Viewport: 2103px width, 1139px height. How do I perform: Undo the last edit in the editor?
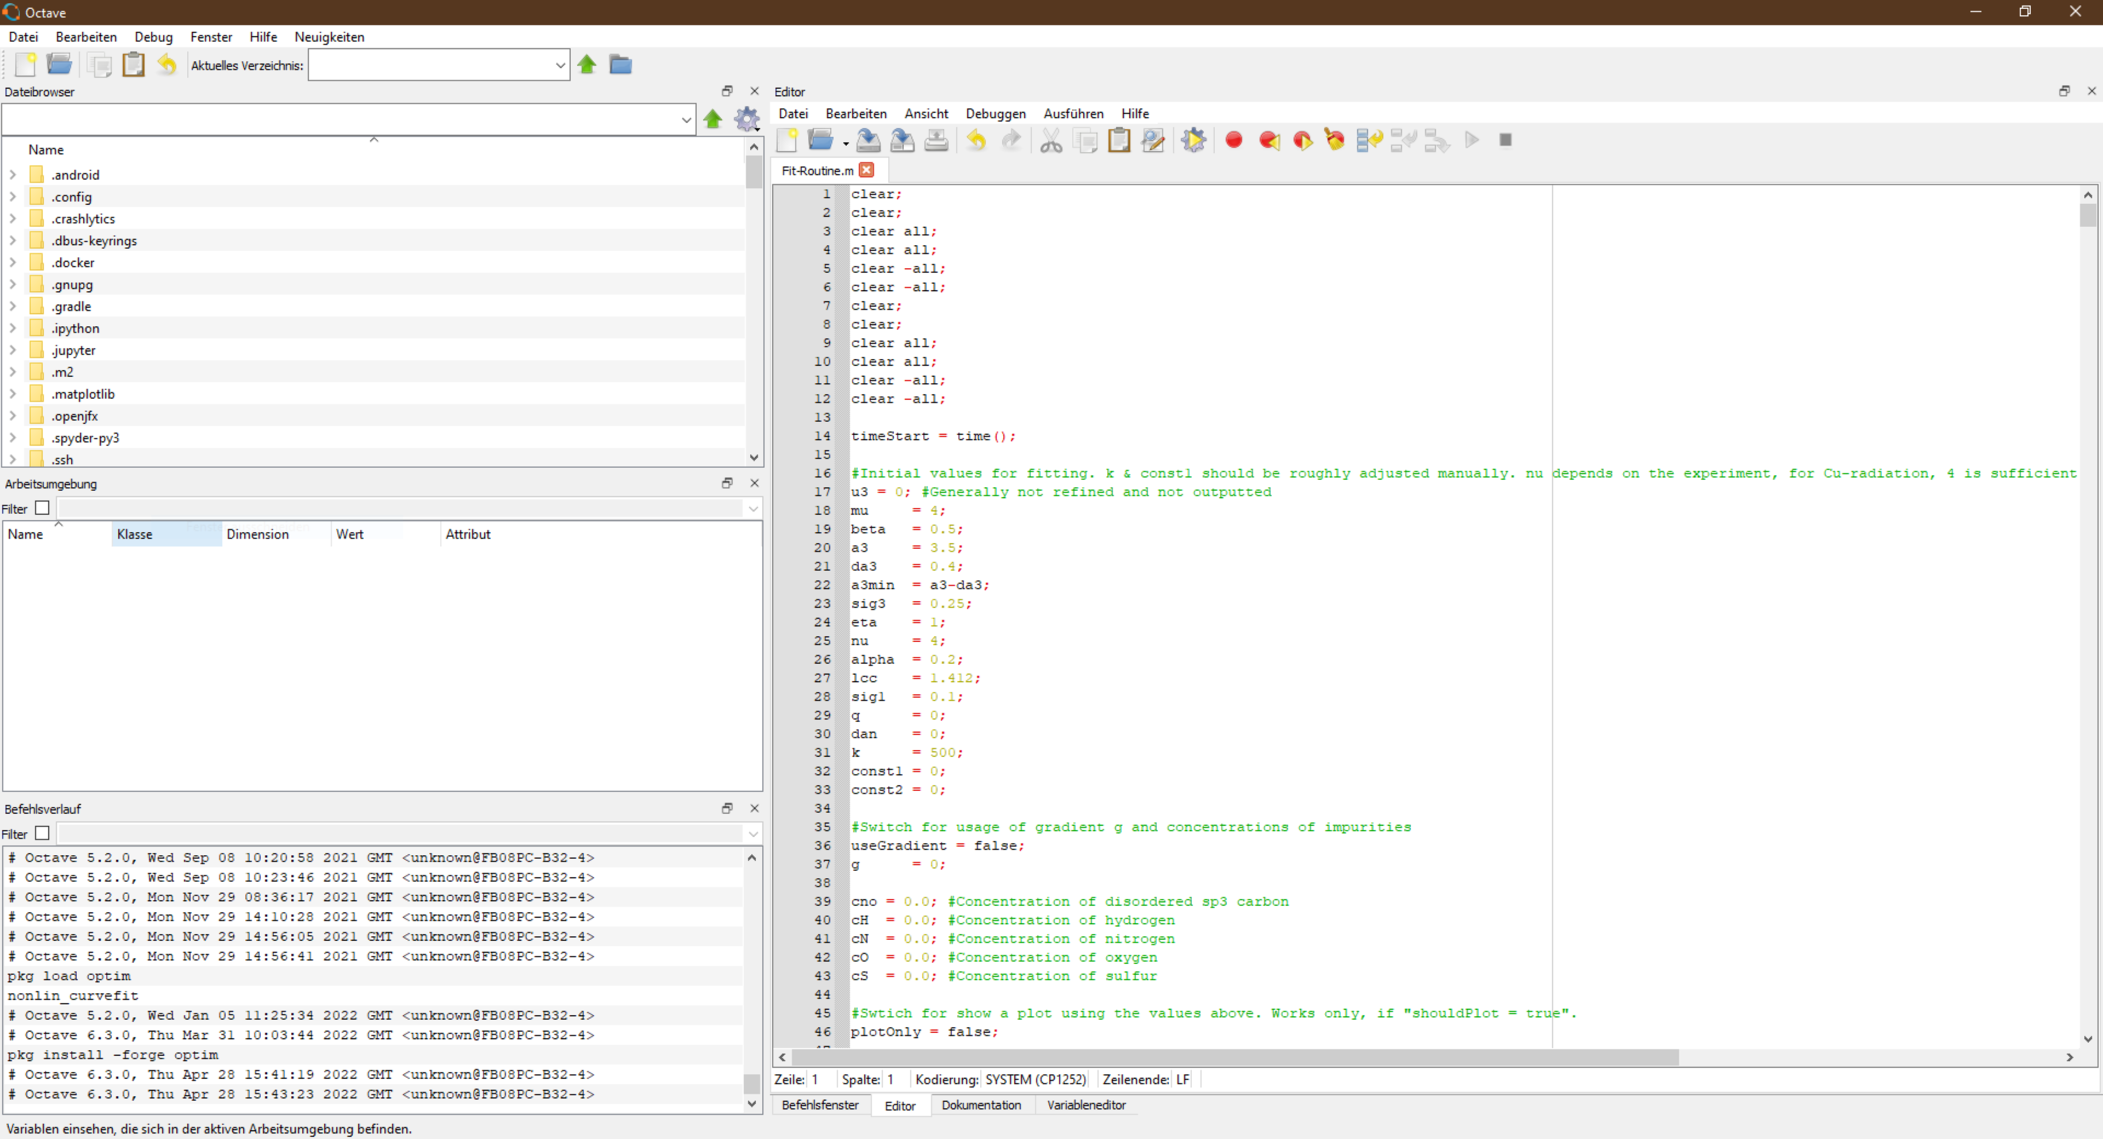pos(976,140)
